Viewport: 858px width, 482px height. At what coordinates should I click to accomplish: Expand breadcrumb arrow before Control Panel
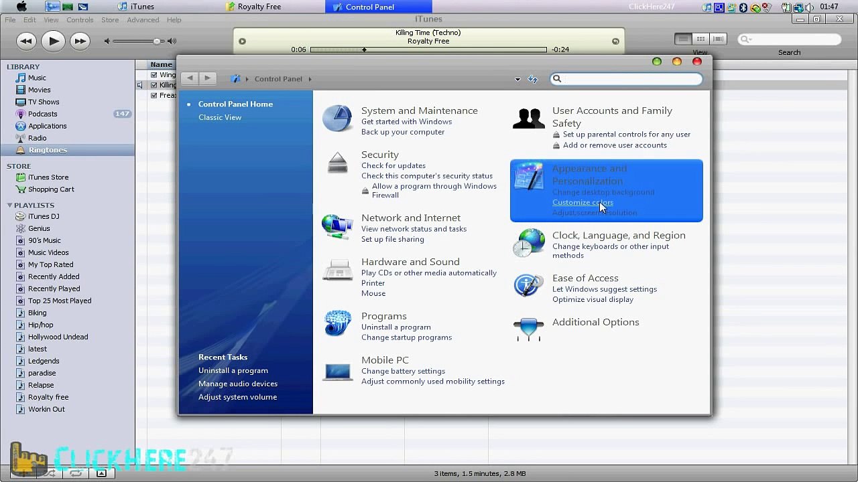(247, 79)
